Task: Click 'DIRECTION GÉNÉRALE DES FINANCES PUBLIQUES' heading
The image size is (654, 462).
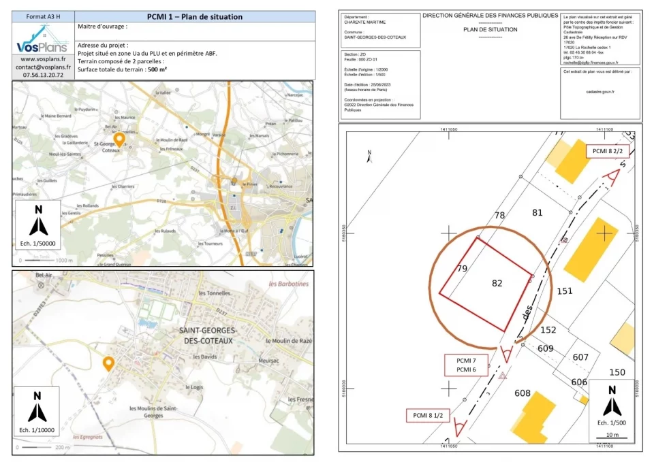Action: pyautogui.click(x=490, y=16)
